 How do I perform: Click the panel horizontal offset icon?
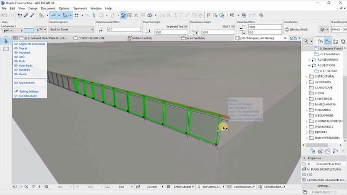[x=101, y=30]
